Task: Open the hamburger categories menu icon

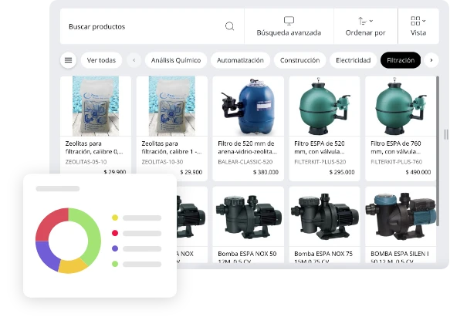Action: [x=68, y=60]
